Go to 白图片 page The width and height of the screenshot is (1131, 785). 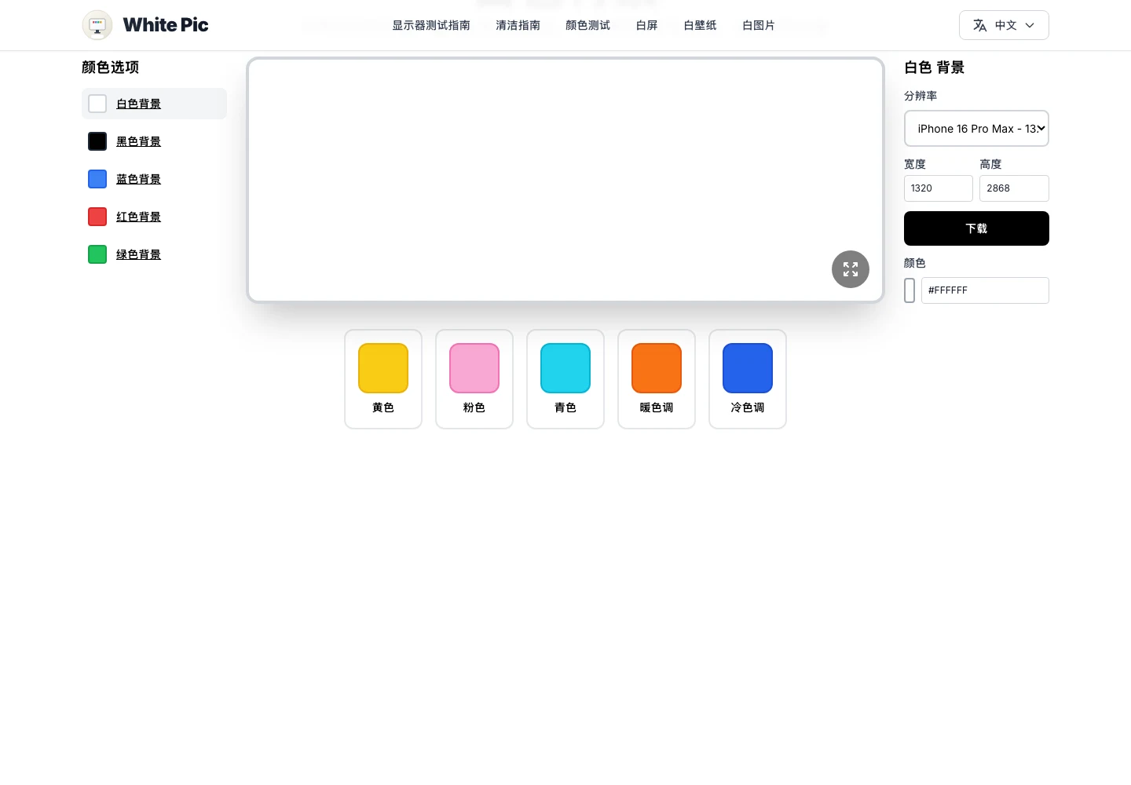[759, 25]
